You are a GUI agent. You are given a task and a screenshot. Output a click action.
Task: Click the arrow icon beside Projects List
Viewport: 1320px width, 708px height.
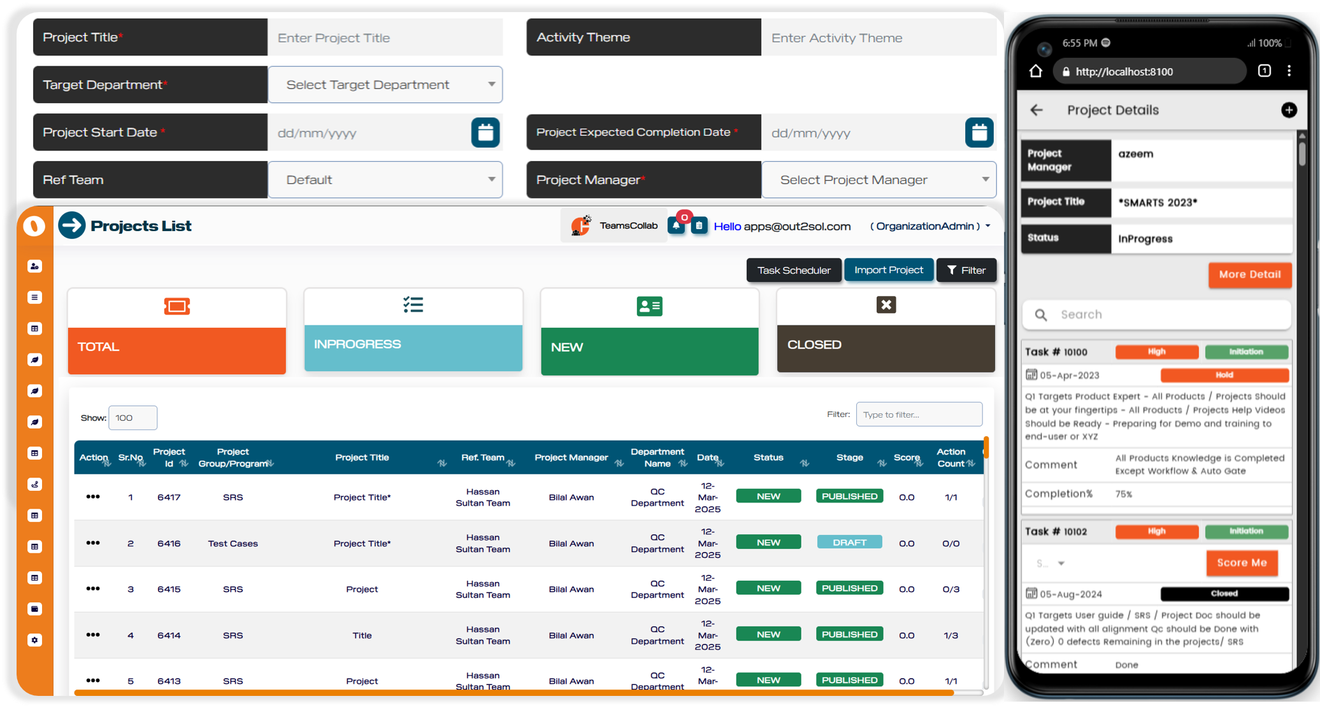click(x=72, y=225)
